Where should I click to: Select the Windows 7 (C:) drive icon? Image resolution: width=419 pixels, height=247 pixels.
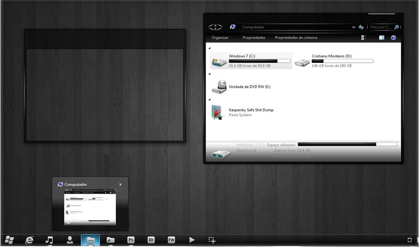pos(219,62)
